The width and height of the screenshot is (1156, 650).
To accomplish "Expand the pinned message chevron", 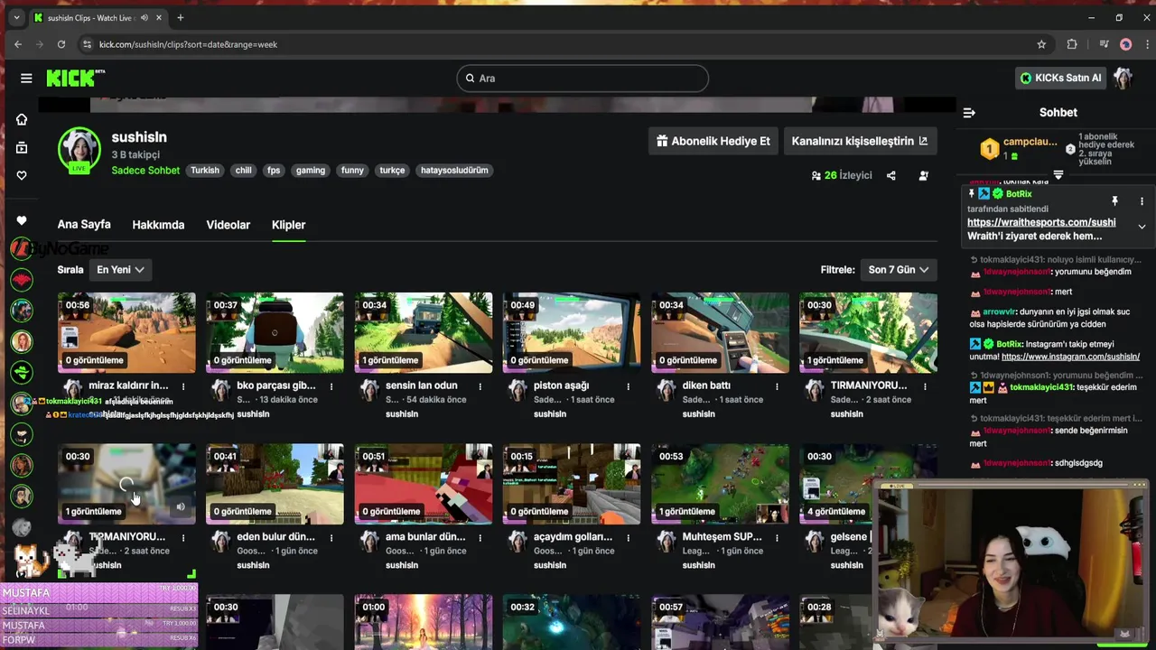I will [x=1142, y=227].
